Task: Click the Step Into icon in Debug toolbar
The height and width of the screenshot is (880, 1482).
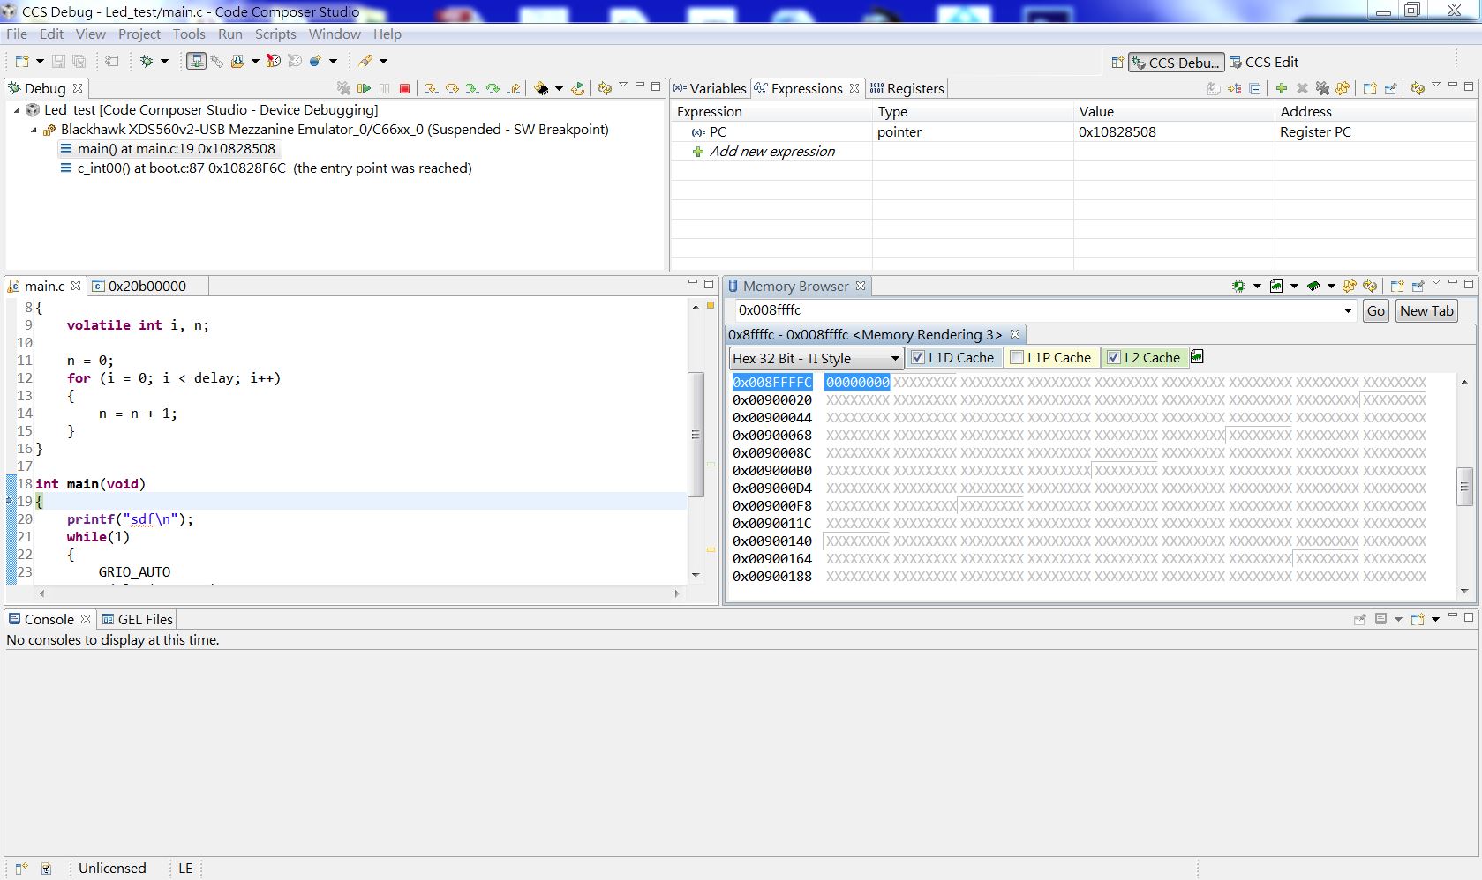Action: pyautogui.click(x=431, y=88)
